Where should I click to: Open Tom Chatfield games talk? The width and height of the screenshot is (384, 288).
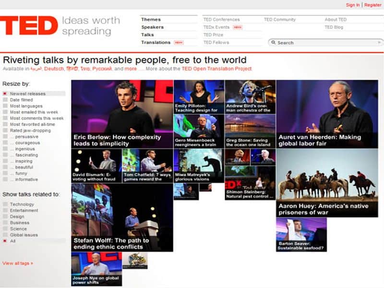pos(148,166)
